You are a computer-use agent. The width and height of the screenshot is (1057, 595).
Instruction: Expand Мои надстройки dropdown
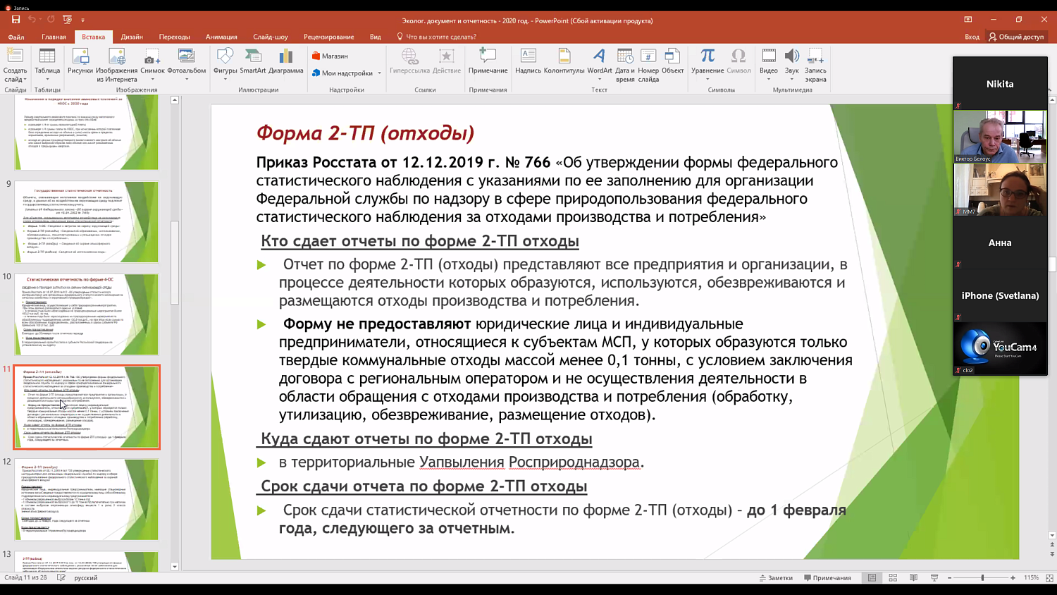pyautogui.click(x=379, y=73)
